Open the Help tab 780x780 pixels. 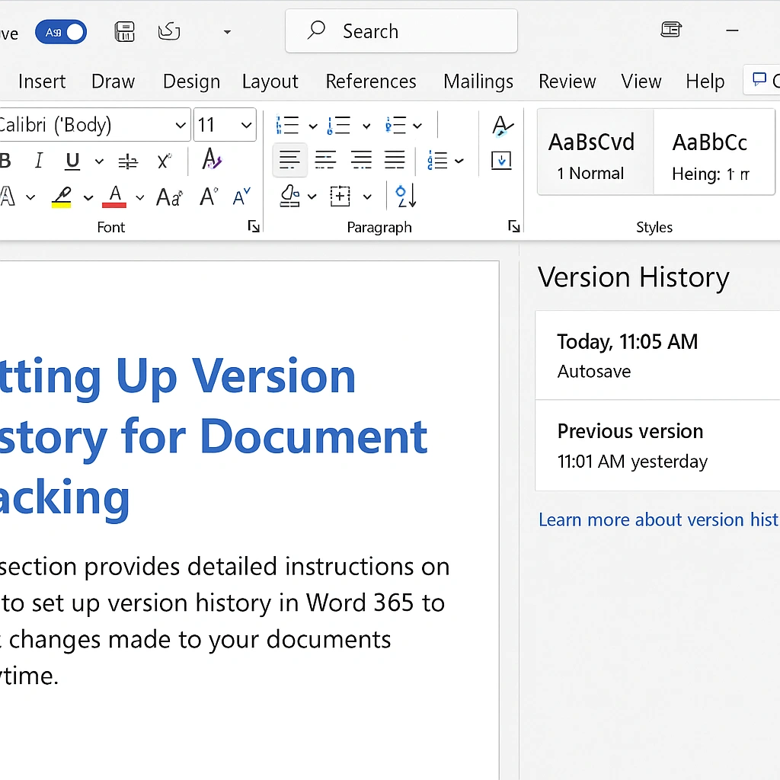705,82
